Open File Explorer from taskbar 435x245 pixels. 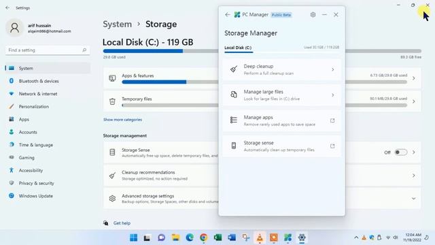click(x=175, y=238)
